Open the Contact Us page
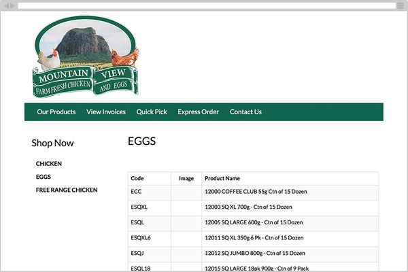Viewport: 408px width, 272px height. click(x=245, y=112)
